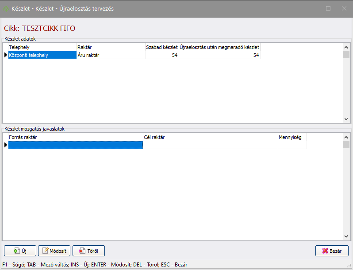The height and width of the screenshot is (270, 353).
Task: Sort by Telephely column header
Action: point(42,47)
